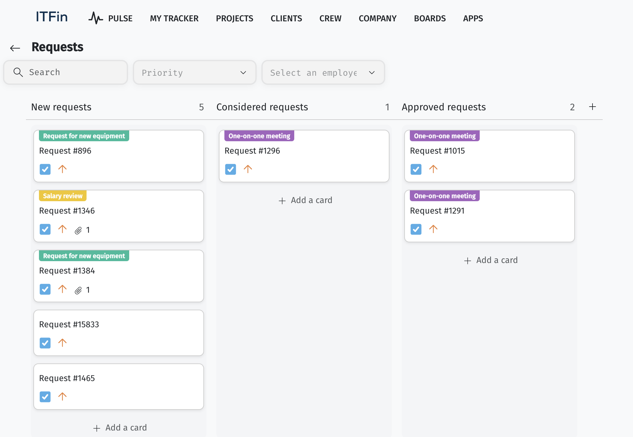Go to Clients
Screen dimensions: 633x437
click(286, 19)
